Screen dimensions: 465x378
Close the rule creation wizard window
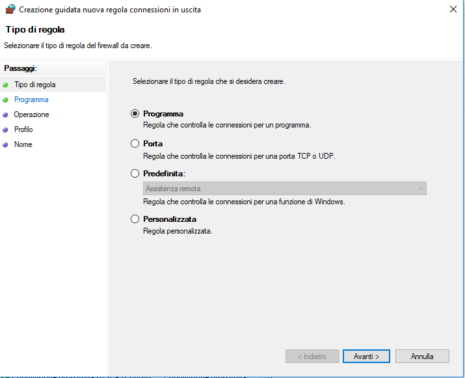pos(452,10)
